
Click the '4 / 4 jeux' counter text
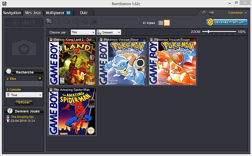pyautogui.click(x=149, y=23)
